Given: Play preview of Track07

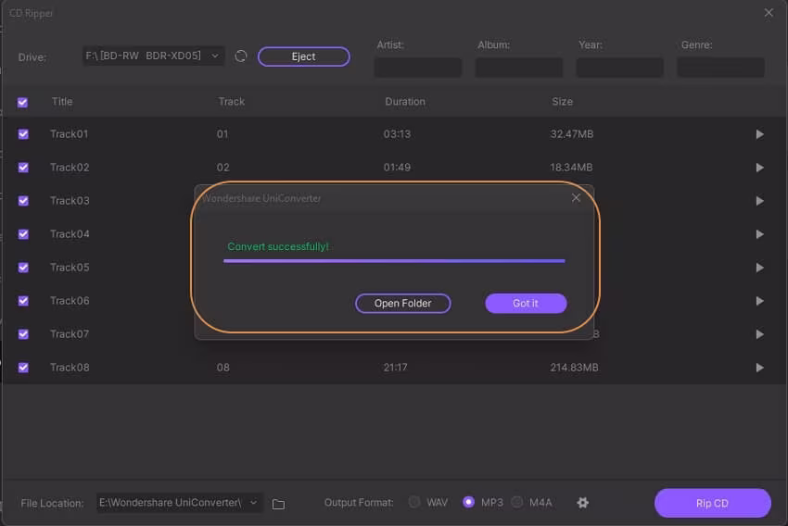Looking at the screenshot, I should (x=760, y=334).
